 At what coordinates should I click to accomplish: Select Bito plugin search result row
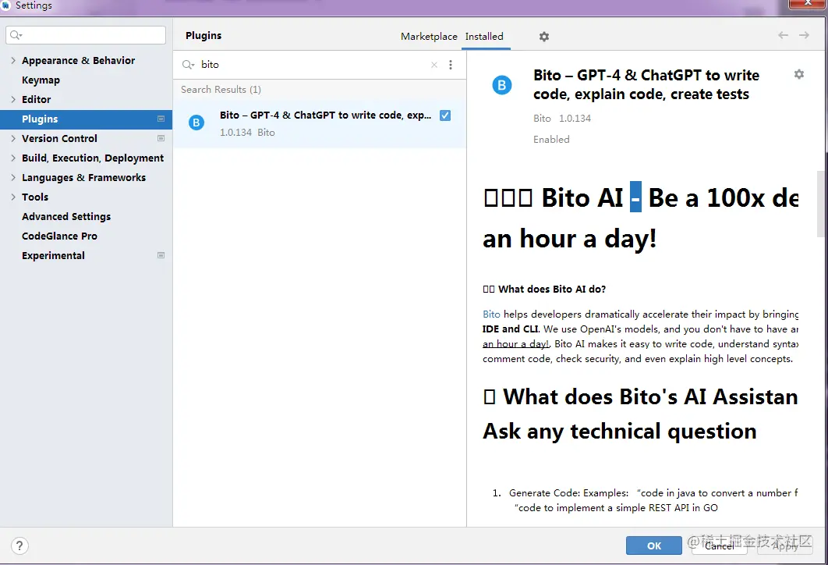pos(320,123)
